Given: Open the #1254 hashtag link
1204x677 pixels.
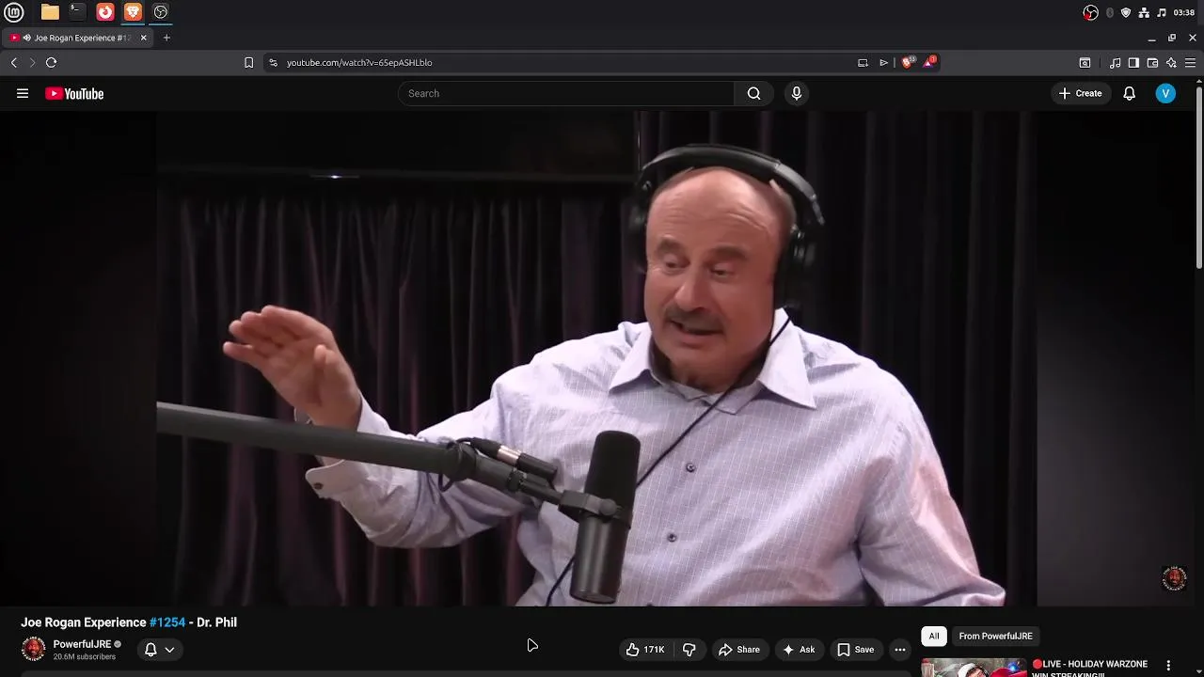Looking at the screenshot, I should point(167,622).
